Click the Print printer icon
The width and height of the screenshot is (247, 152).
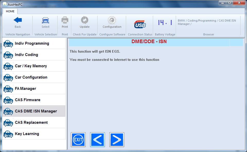[x=65, y=20]
